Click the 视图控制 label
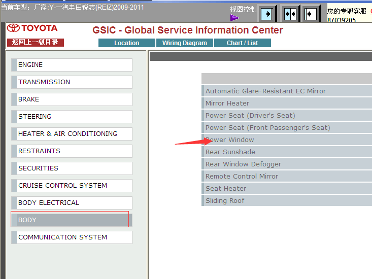The height and width of the screenshot is (279, 372). point(243,9)
